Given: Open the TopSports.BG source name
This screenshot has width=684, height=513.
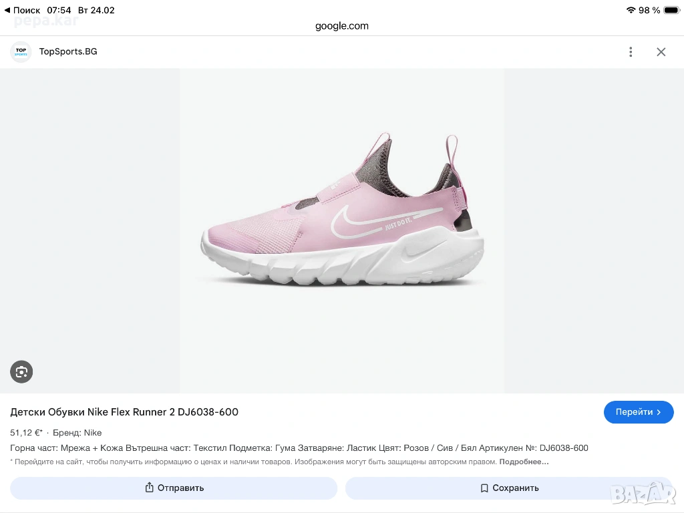Looking at the screenshot, I should tap(68, 51).
